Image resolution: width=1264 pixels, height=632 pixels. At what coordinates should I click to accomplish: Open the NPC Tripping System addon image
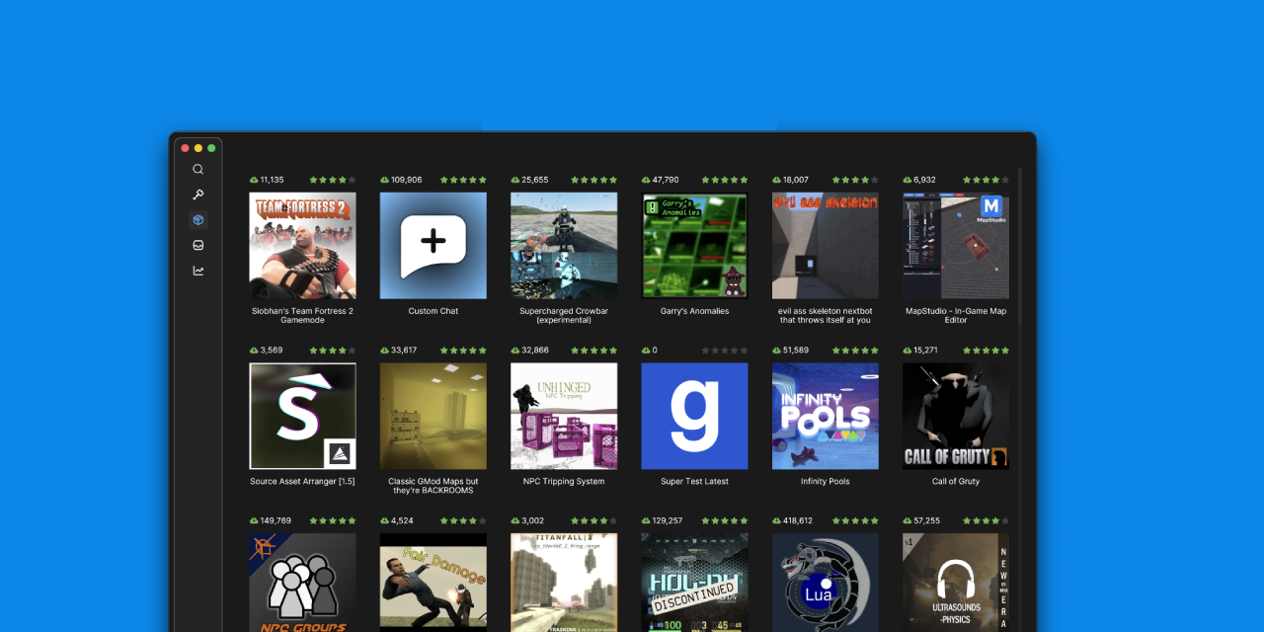pos(564,416)
